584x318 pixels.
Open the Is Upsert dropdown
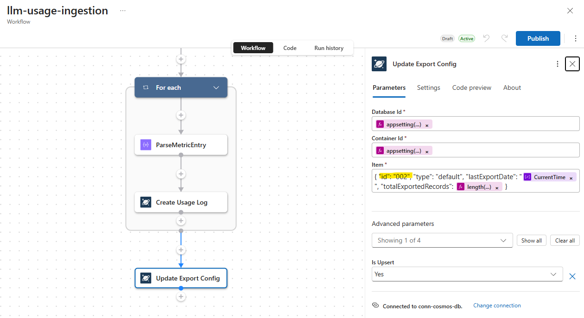(x=467, y=274)
